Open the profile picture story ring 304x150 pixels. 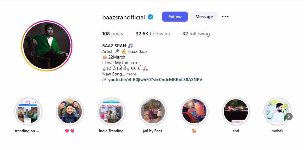[x=47, y=46]
